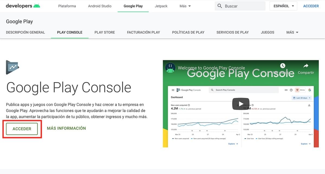Switch to the DESCRIPCIÓN GENERAL tab
The width and height of the screenshot is (325, 174).
tap(25, 32)
